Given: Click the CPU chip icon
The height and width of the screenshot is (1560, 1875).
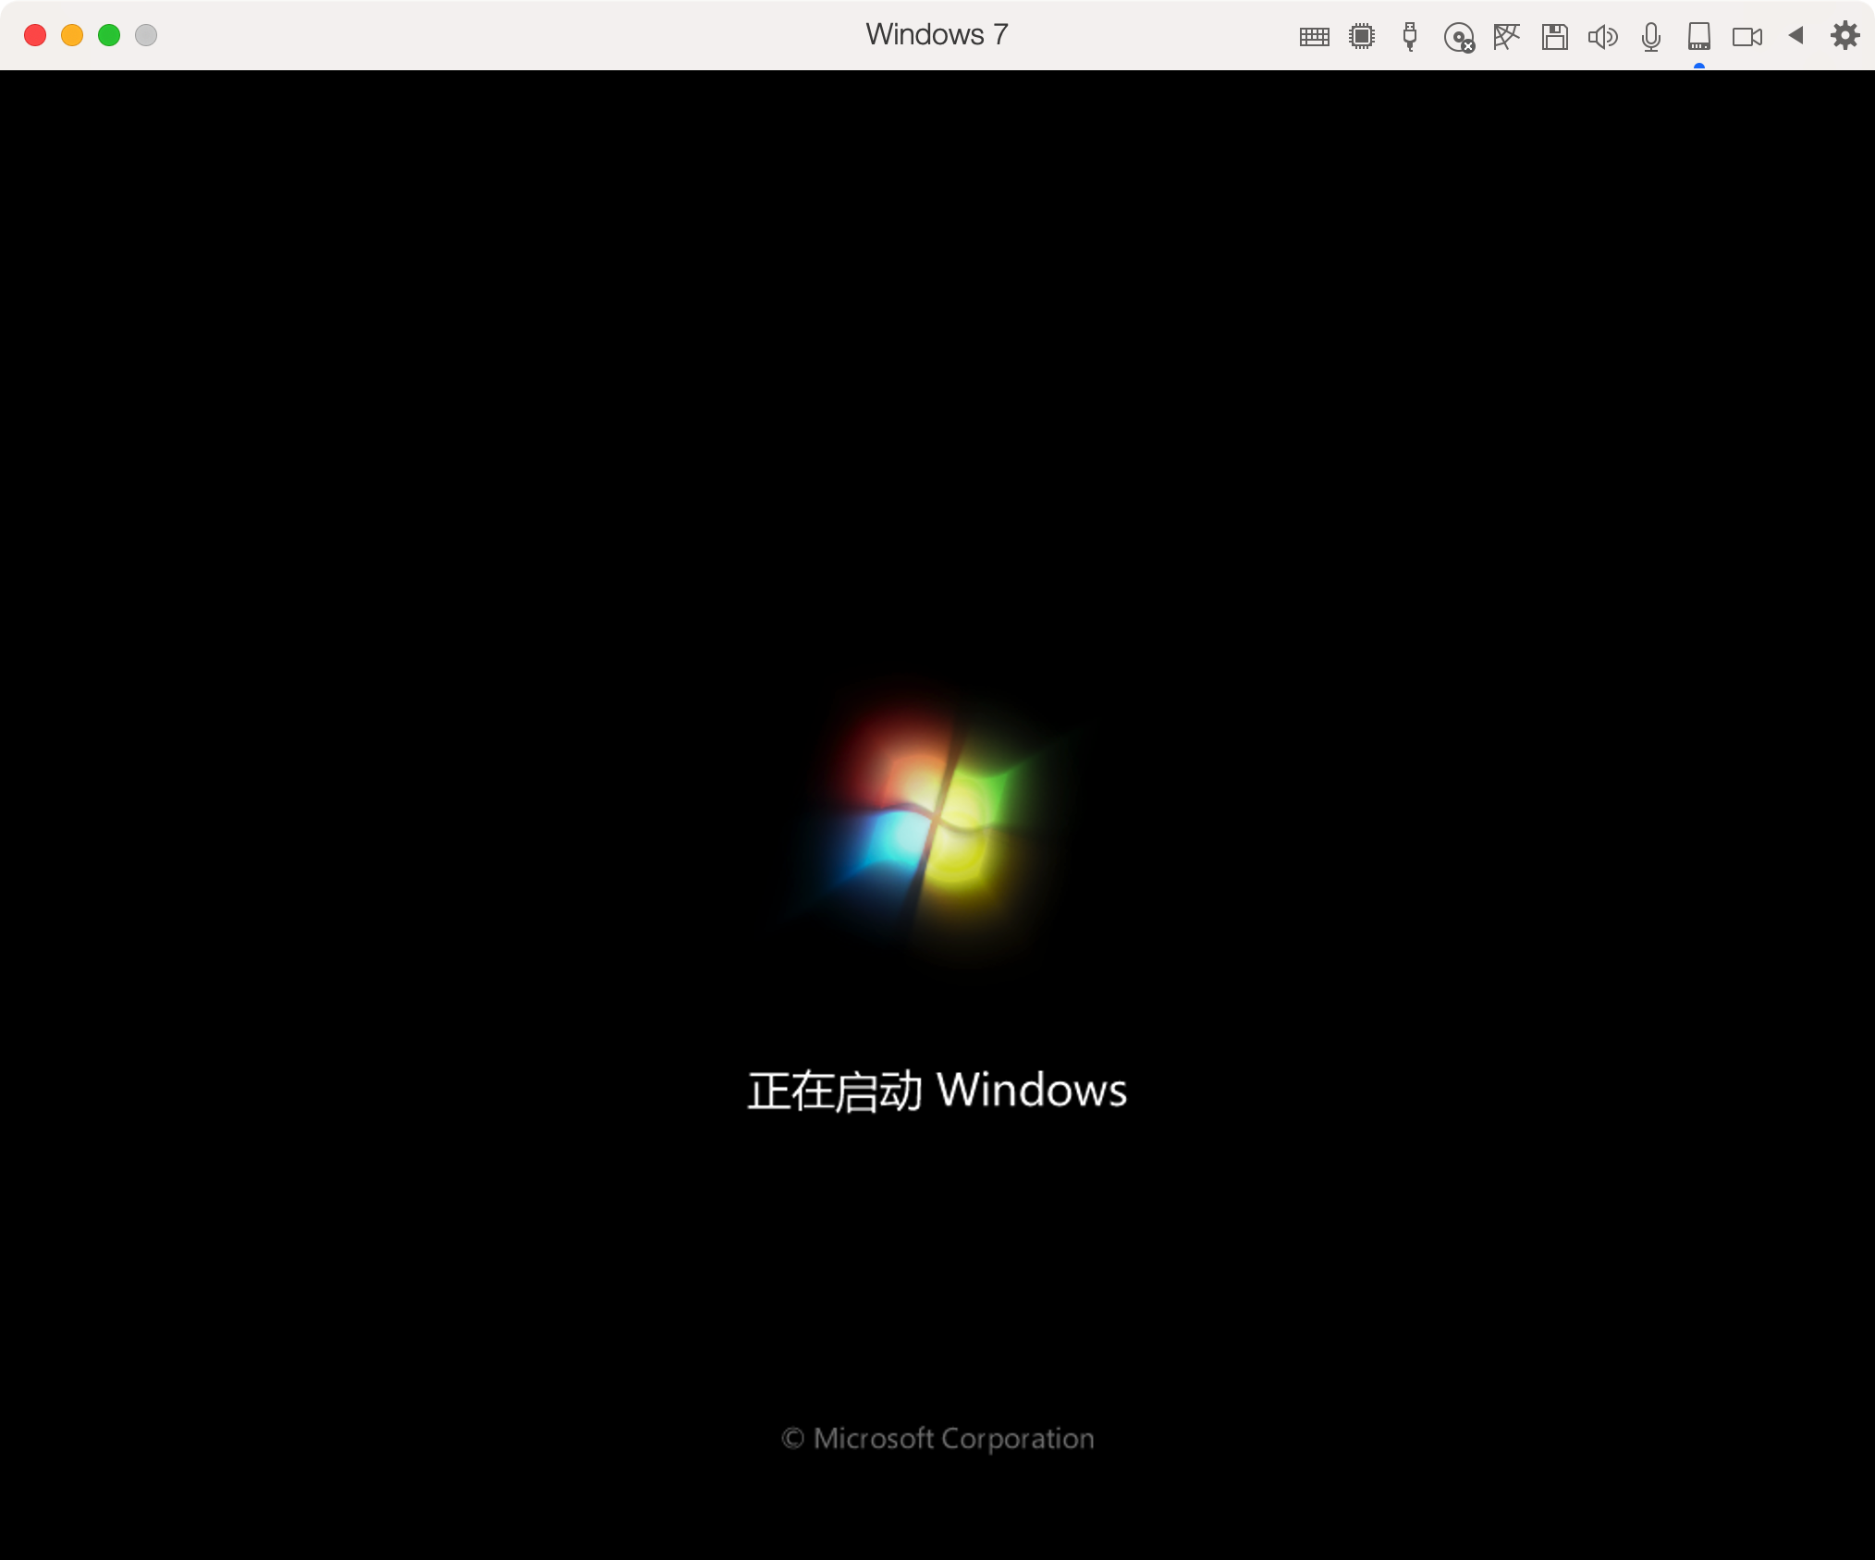Looking at the screenshot, I should 1362,36.
